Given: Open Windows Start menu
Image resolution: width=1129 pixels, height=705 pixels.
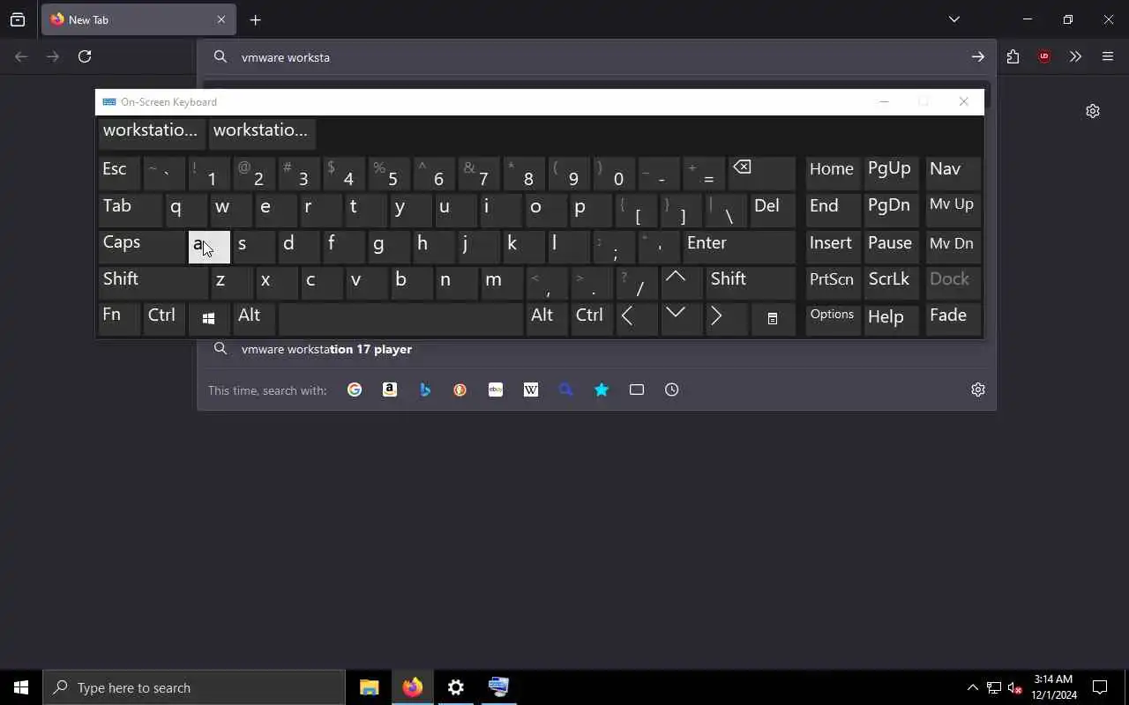Looking at the screenshot, I should click(x=21, y=687).
